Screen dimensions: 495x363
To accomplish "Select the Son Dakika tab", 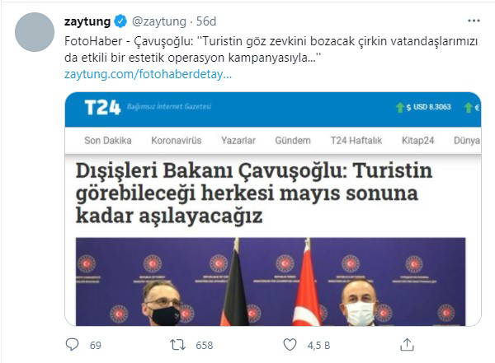I will click(x=108, y=140).
